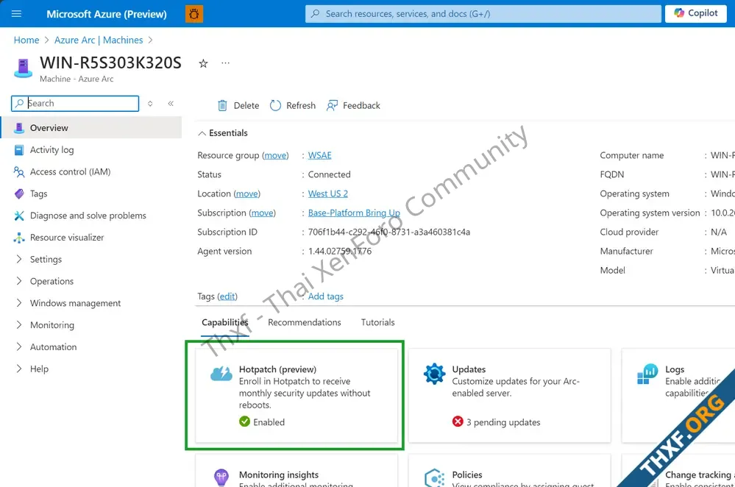Click the Policies hexagon icon
Viewport: 735px width, 487px height.
pyautogui.click(x=435, y=478)
